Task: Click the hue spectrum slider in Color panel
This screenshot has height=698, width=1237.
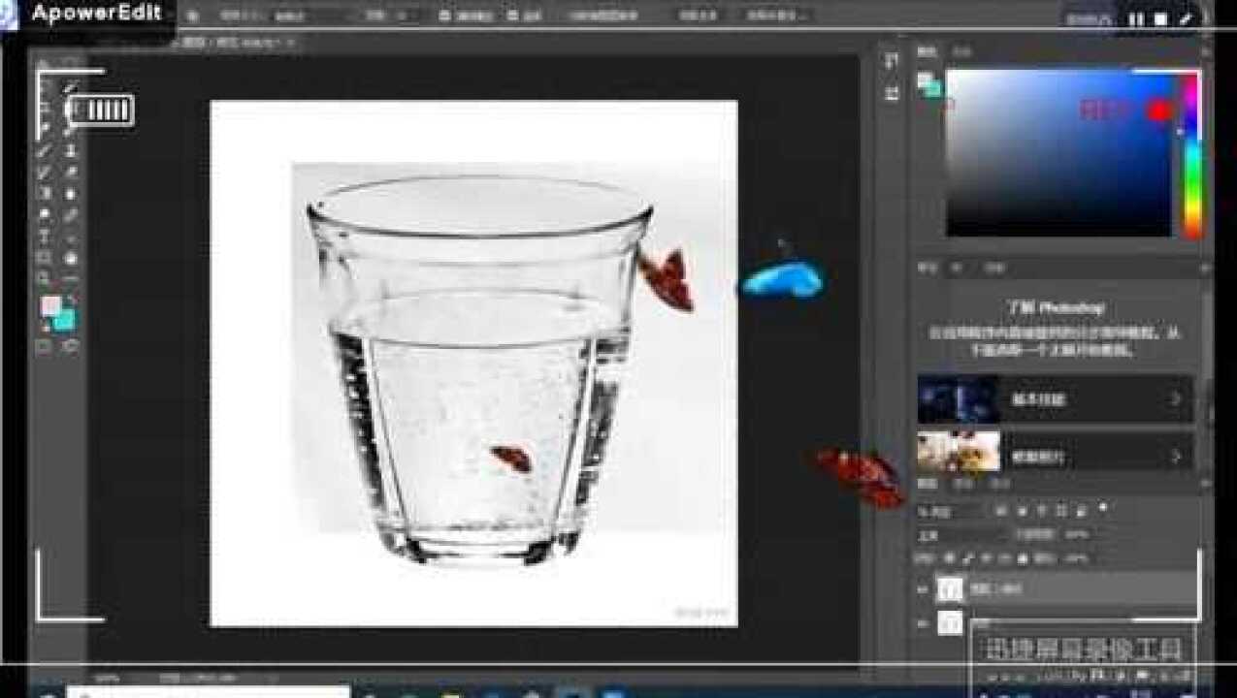Action: tap(1191, 153)
